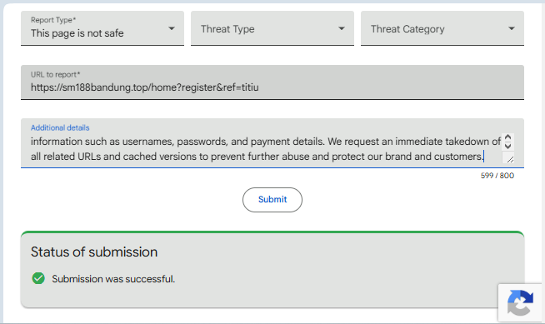The height and width of the screenshot is (324, 545).
Task: Click the Report Type dropdown arrow
Action: point(172,28)
